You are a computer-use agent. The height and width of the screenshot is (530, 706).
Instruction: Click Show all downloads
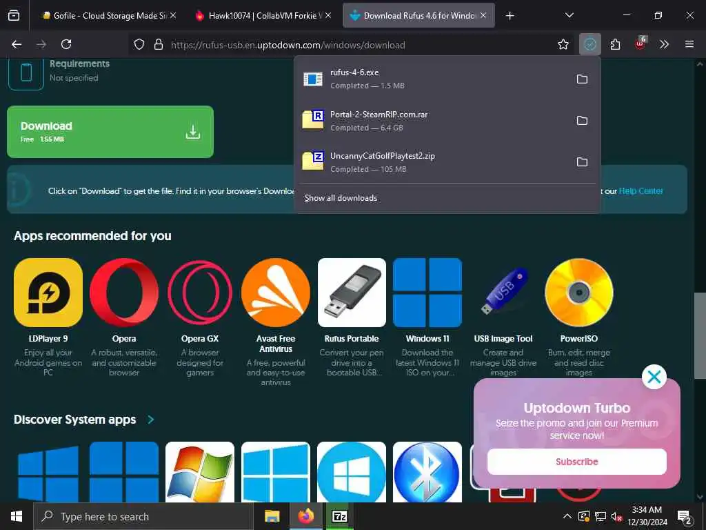(x=341, y=198)
